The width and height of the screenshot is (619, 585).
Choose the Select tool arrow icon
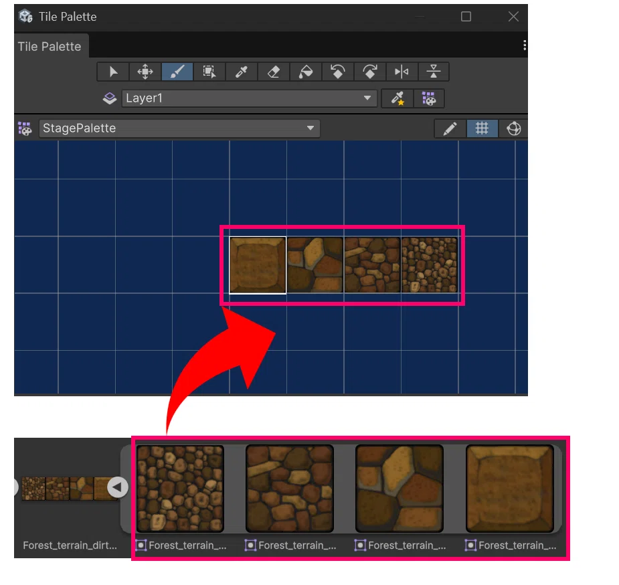113,72
